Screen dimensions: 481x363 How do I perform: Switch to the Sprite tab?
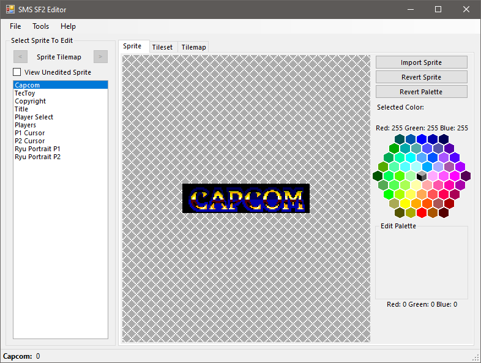pyautogui.click(x=134, y=46)
